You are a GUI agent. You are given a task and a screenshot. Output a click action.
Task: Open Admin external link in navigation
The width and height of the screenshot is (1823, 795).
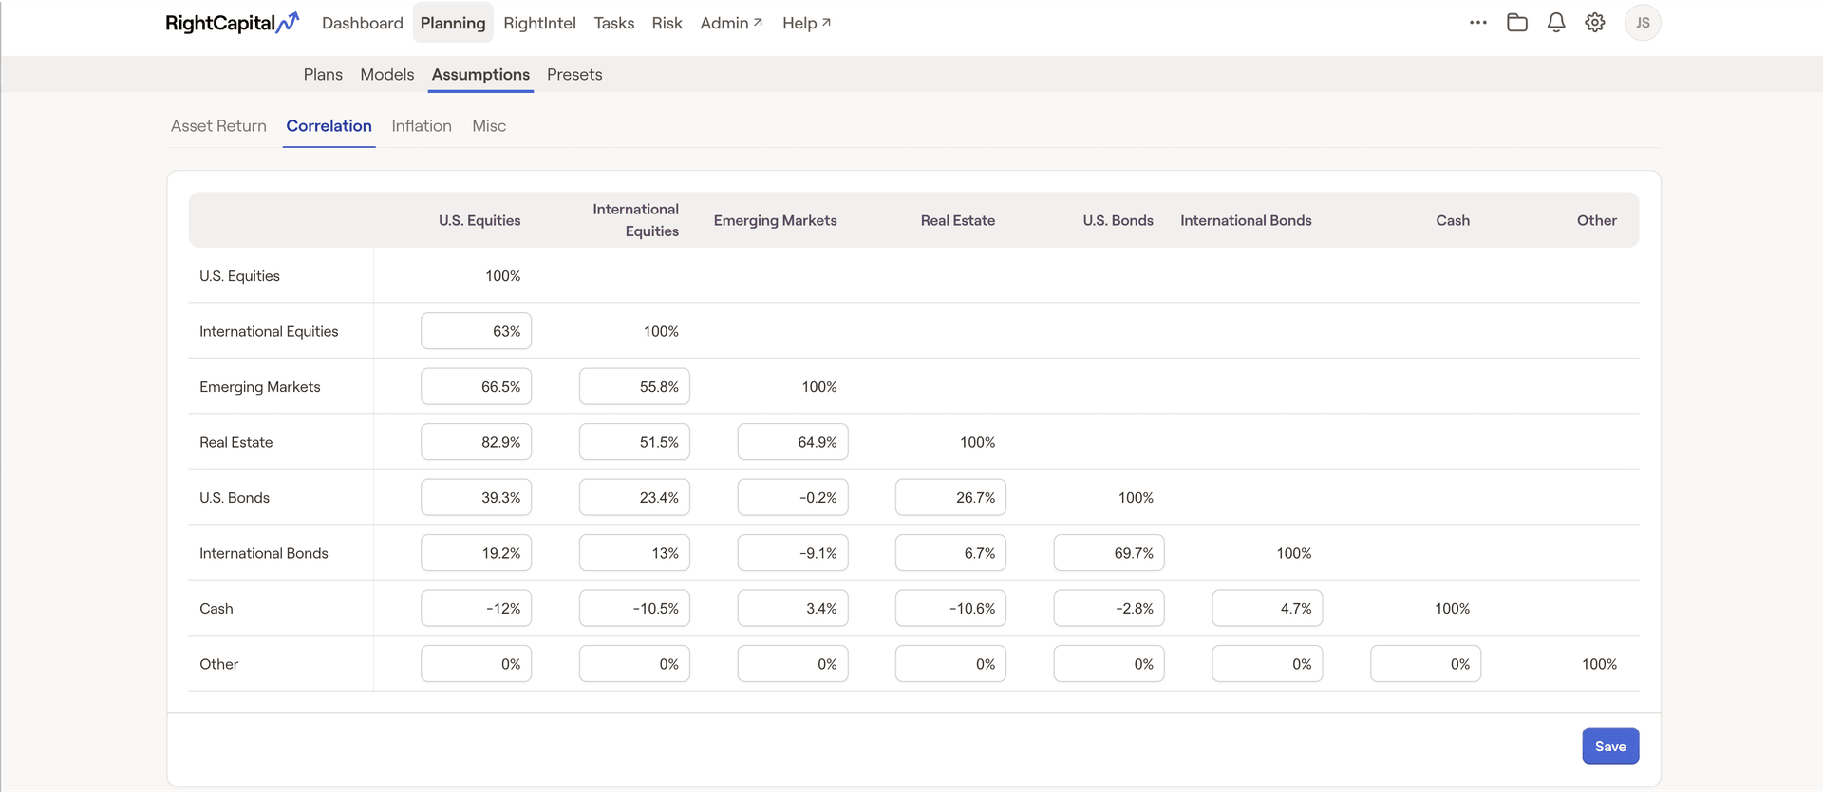[731, 23]
